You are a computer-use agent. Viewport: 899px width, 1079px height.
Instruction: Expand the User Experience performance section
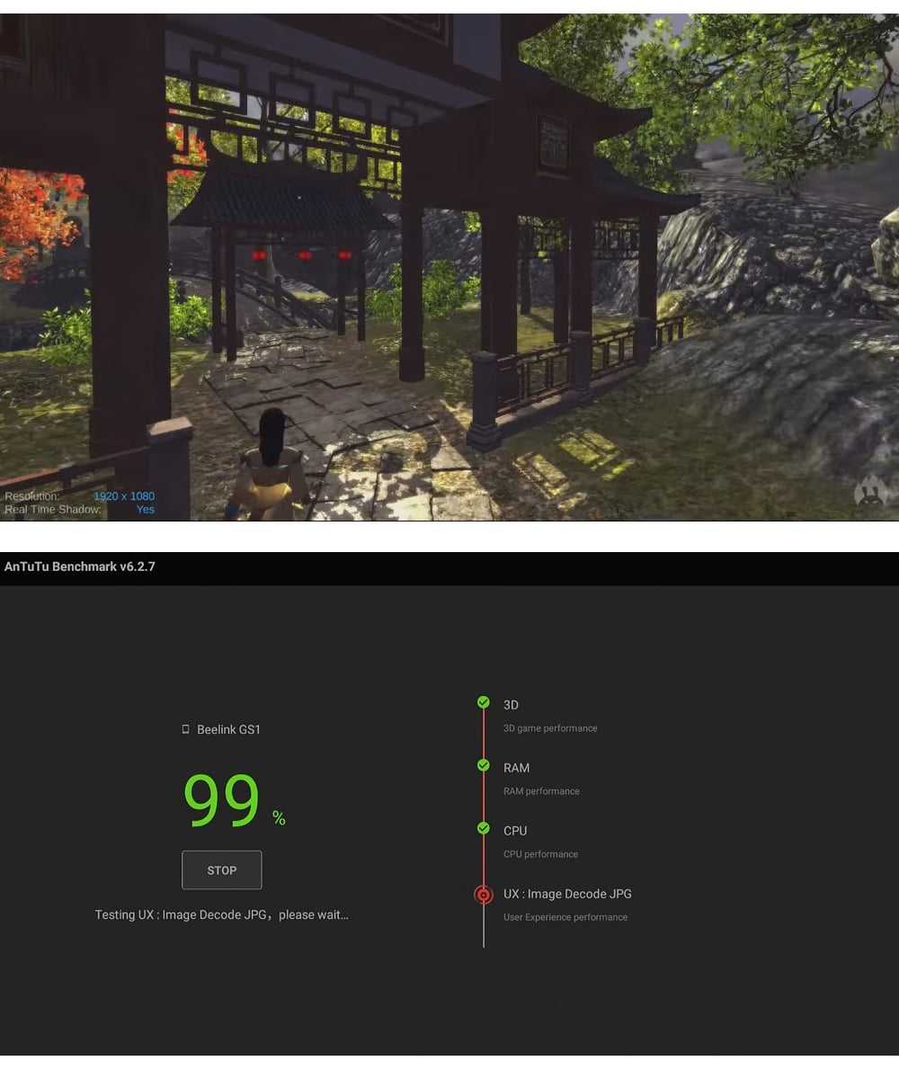click(x=565, y=917)
